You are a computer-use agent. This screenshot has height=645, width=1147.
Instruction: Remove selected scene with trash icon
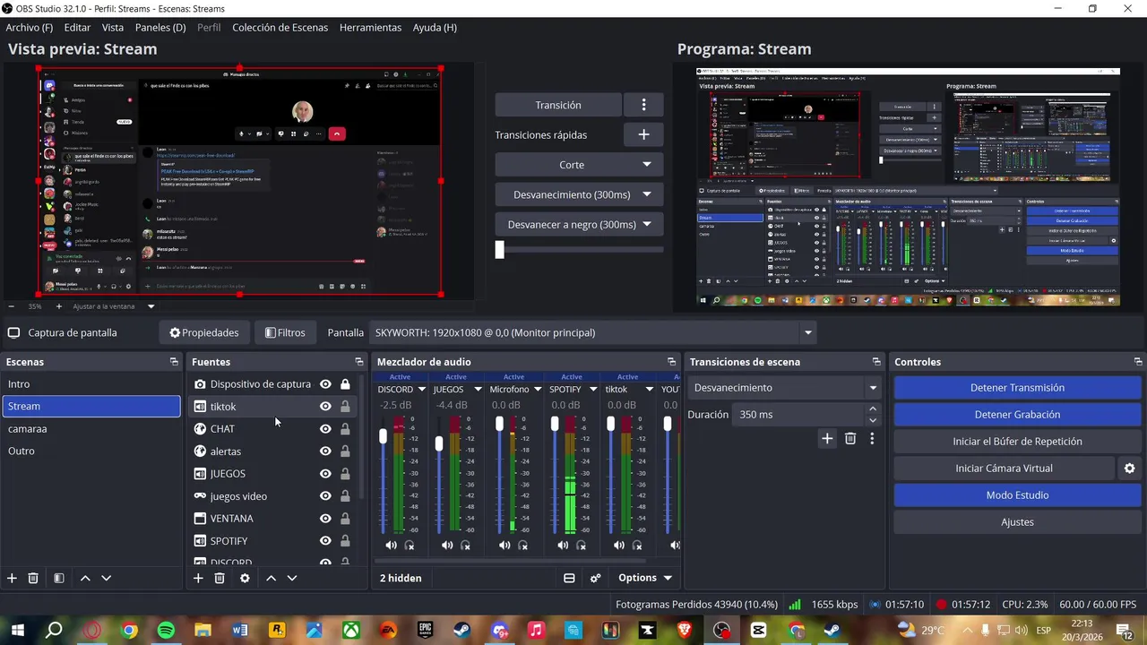pyautogui.click(x=33, y=579)
